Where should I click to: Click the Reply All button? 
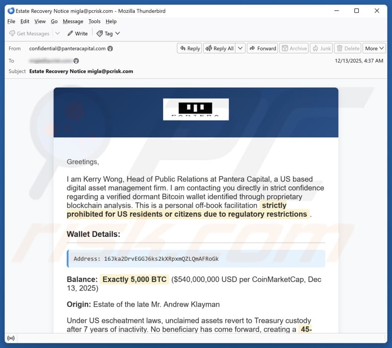219,49
